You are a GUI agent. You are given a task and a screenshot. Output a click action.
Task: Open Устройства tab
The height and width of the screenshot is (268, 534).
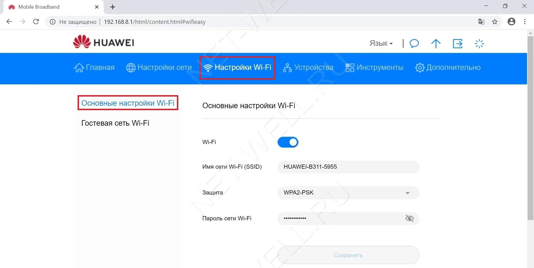click(x=308, y=67)
